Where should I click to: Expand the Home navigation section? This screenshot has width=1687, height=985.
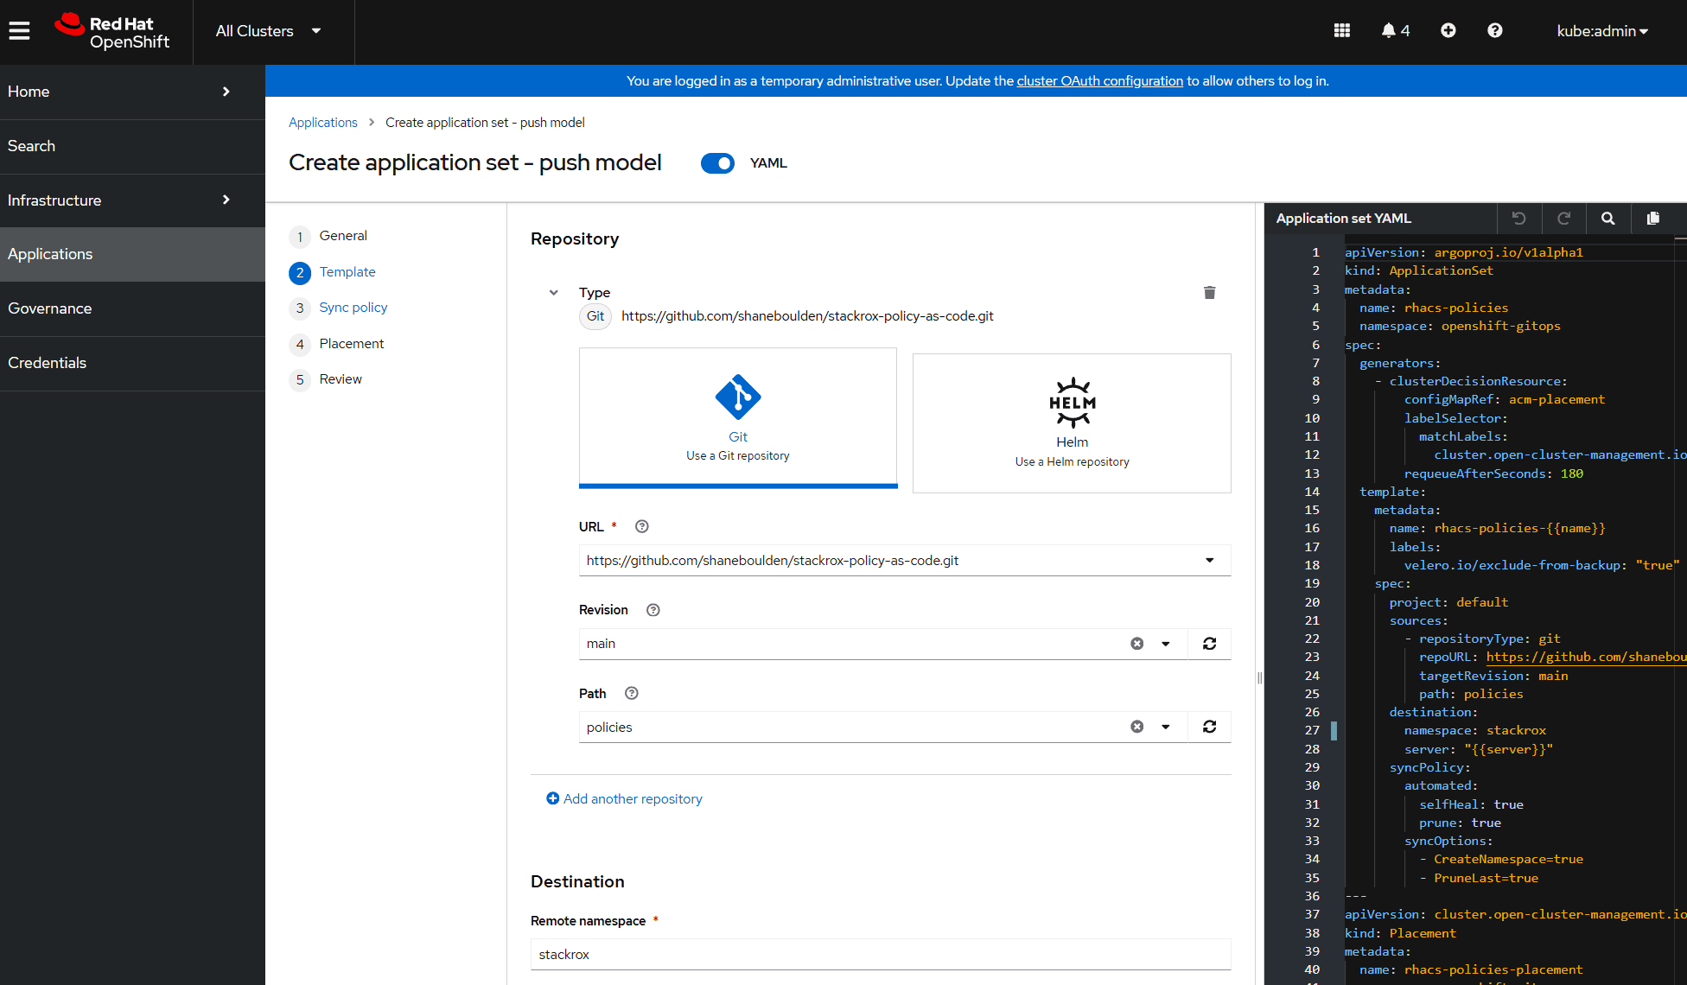[x=132, y=92]
